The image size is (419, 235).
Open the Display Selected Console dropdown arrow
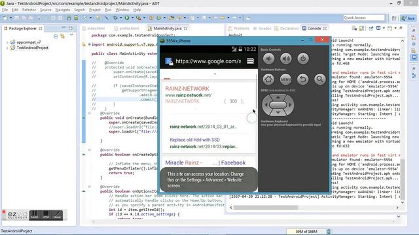coord(384,28)
